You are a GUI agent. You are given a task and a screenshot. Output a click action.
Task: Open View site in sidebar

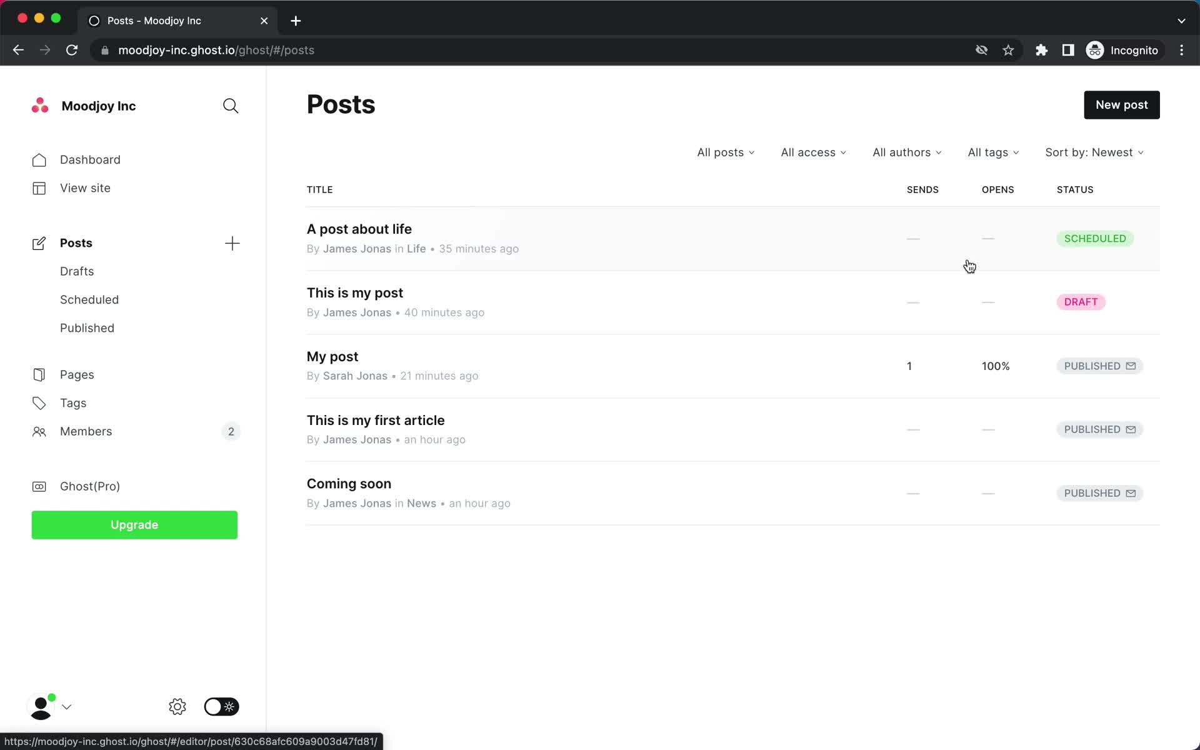(85, 188)
